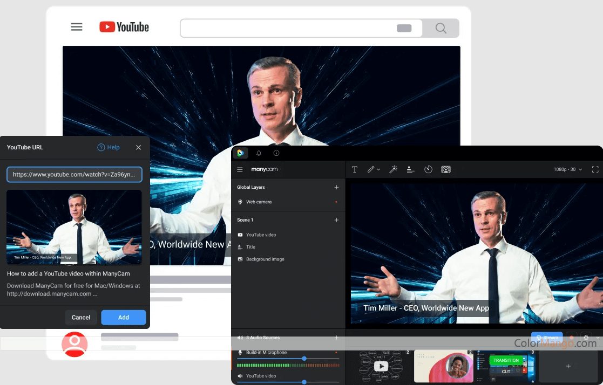Click the CUT transition button

pyautogui.click(x=506, y=372)
